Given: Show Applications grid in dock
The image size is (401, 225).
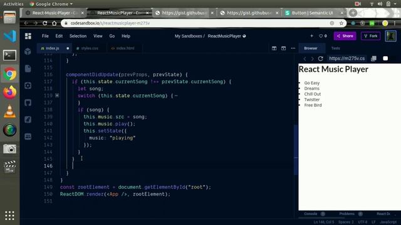Looking at the screenshot, I should tap(10, 216).
